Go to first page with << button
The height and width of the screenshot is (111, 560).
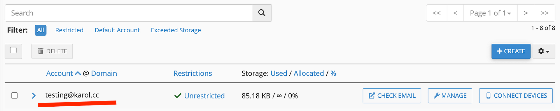point(436,13)
